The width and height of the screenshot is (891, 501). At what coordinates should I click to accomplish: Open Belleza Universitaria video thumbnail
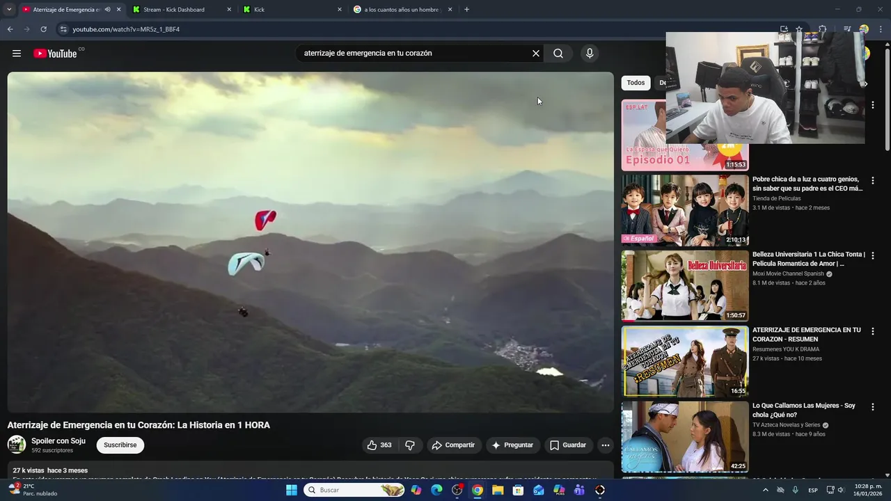coord(685,286)
